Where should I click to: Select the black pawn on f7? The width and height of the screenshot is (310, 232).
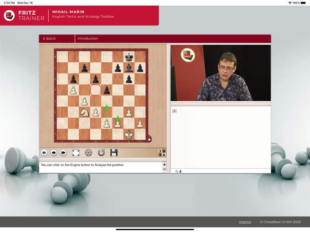click(118, 68)
